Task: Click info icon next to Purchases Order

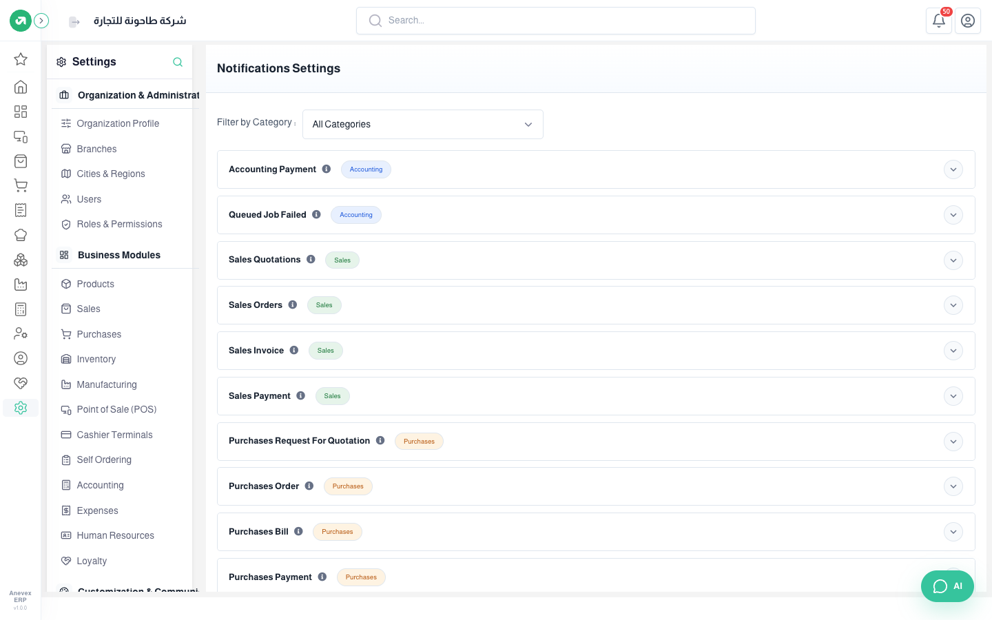Action: click(x=309, y=486)
